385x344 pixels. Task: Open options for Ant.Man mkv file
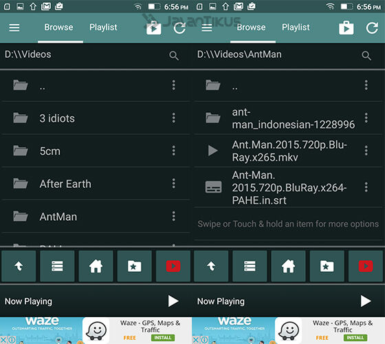pos(366,151)
